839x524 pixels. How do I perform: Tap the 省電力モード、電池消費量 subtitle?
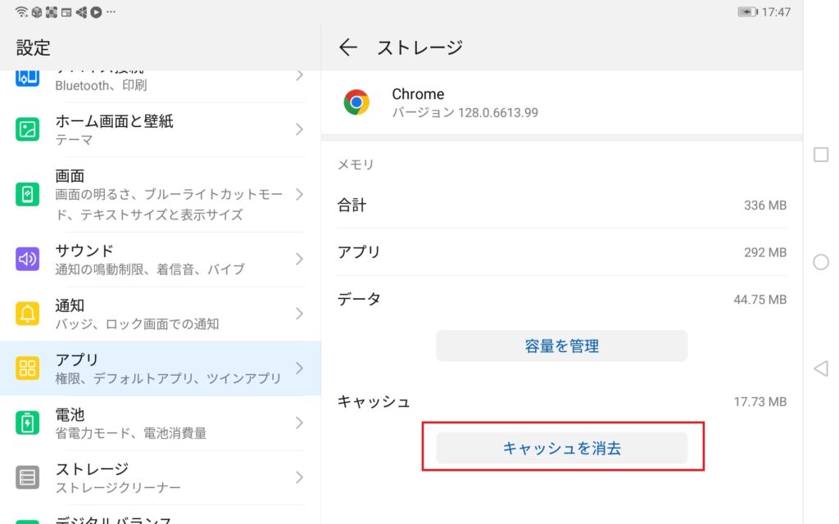click(x=131, y=433)
